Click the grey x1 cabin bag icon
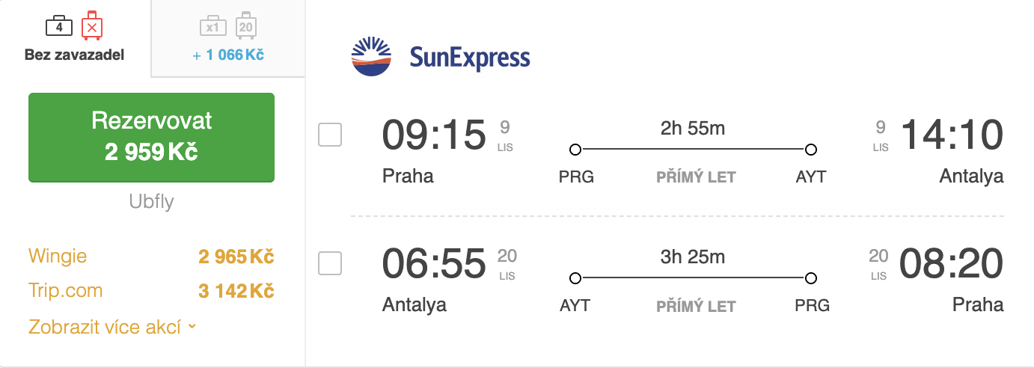This screenshot has height=368, width=1034. [x=212, y=27]
